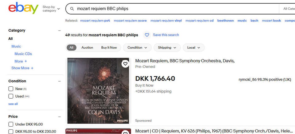Check the Used condition checkbox
The height and width of the screenshot is (134, 295).
point(11,96)
